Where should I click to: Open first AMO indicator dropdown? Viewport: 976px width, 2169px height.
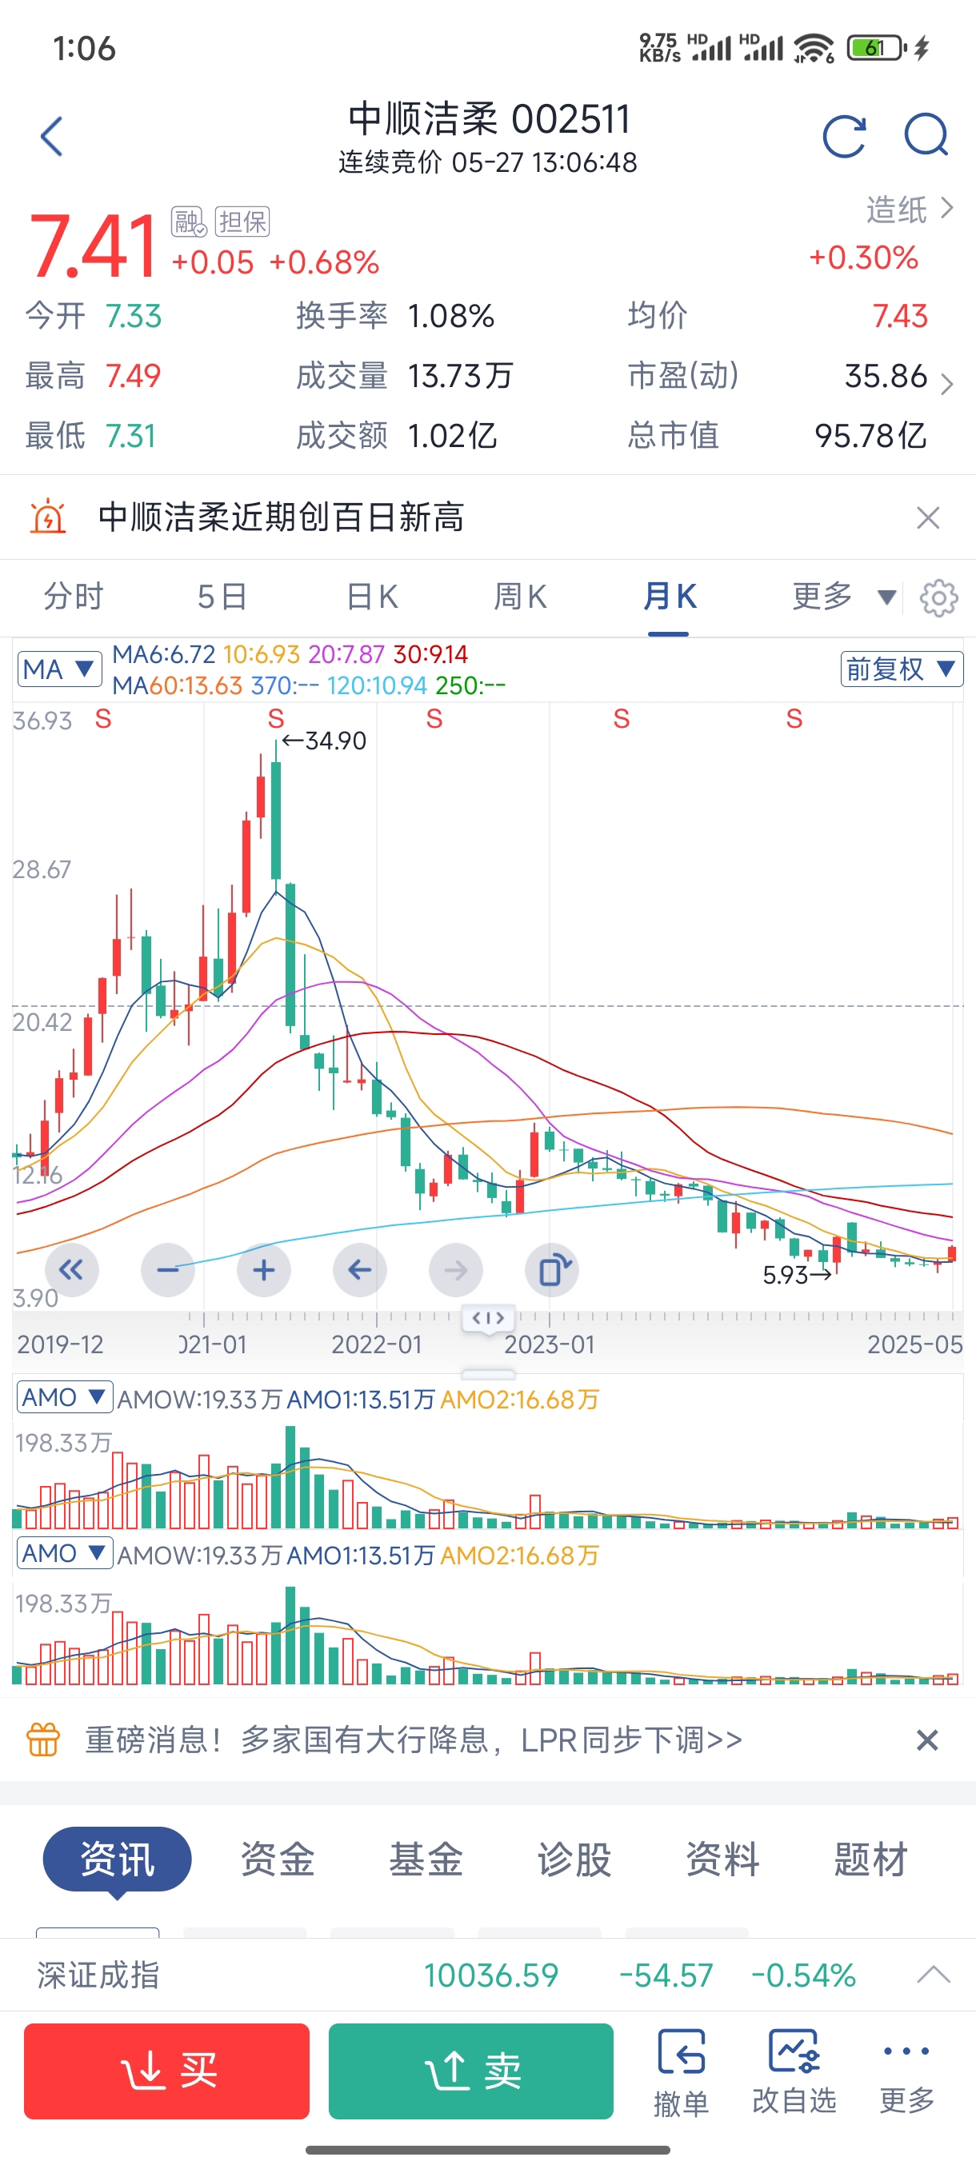coord(65,1398)
